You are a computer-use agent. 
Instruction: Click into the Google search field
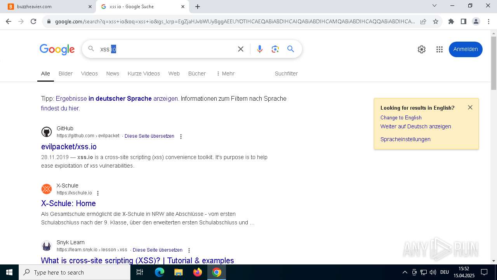pos(167,49)
